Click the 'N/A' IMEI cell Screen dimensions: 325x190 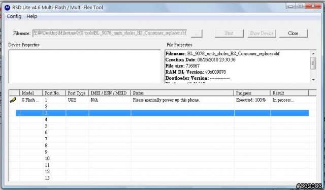tap(94, 100)
